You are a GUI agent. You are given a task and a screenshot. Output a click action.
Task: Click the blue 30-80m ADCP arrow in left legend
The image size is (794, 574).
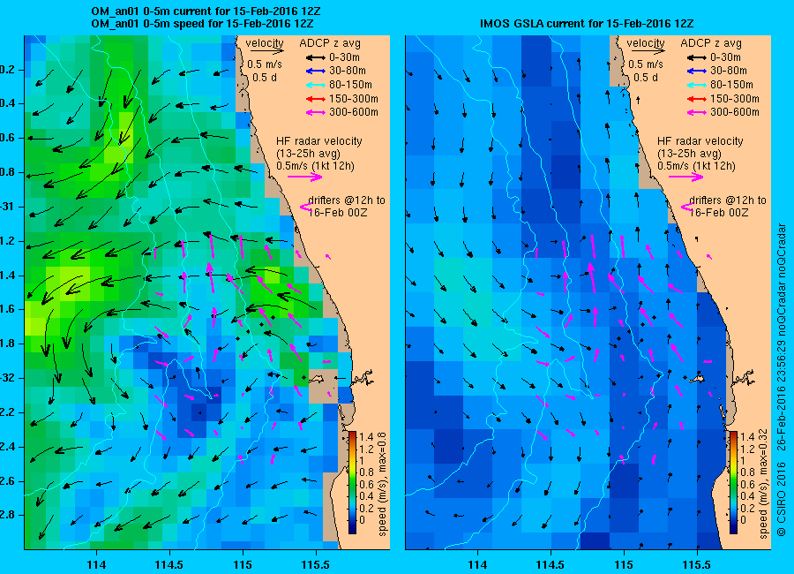point(316,72)
